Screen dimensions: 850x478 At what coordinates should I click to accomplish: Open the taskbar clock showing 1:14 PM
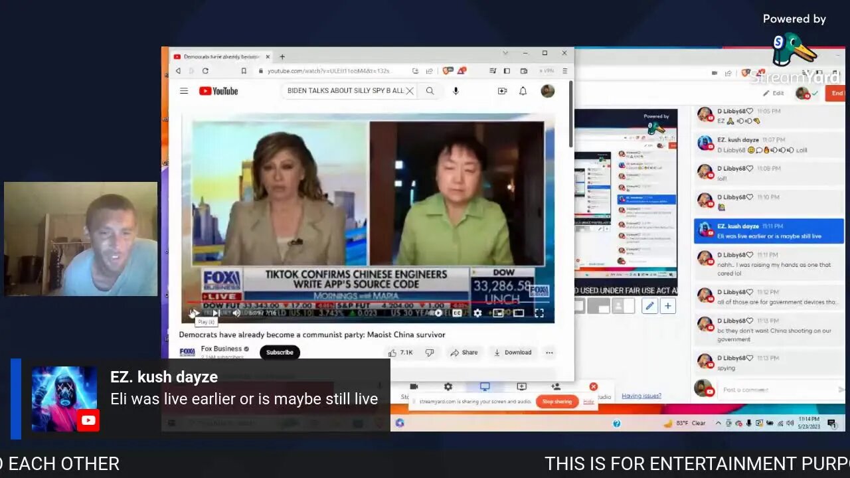(x=809, y=423)
